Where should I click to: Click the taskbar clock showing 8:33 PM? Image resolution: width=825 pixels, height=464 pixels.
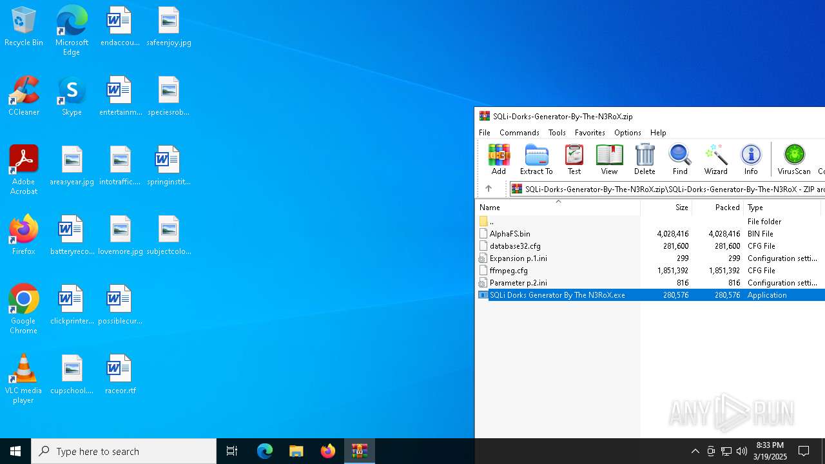tap(771, 451)
